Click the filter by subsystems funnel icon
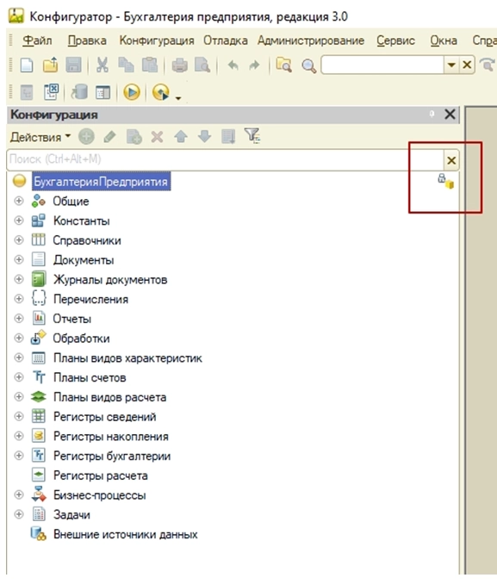Screen dimensions: 497x584 click(x=252, y=136)
